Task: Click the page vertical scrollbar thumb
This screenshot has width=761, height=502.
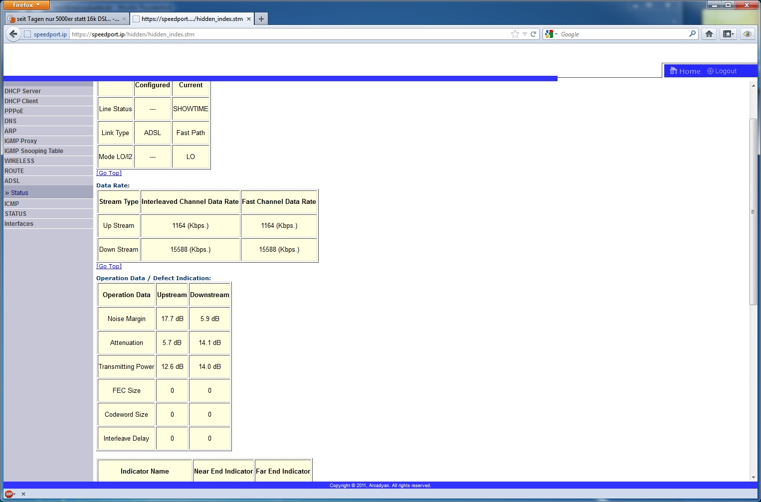Action: coord(753,212)
